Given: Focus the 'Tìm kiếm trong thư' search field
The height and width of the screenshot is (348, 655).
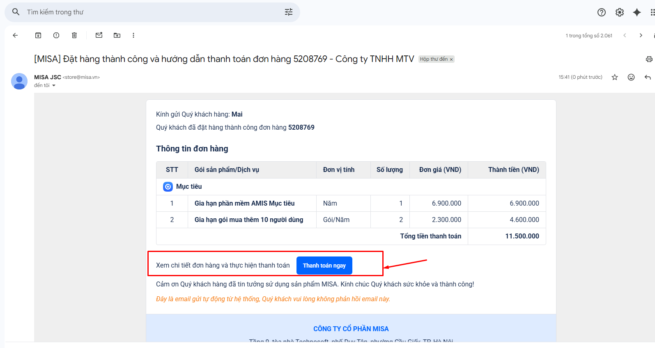Looking at the screenshot, I should click(152, 12).
